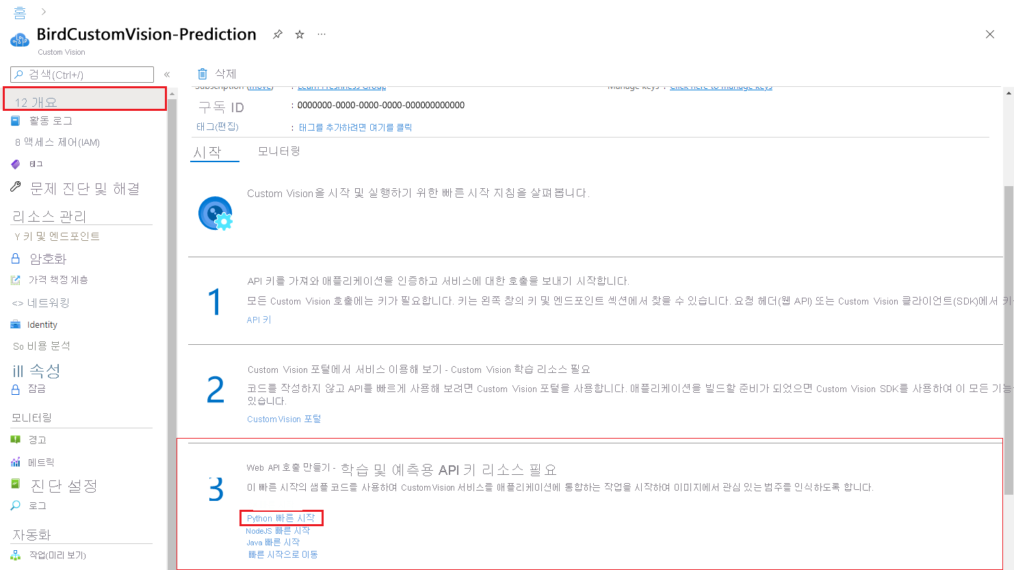This screenshot has height=570, width=1014.
Task: Click the 경고 alert icon
Action: pyautogui.click(x=16, y=440)
